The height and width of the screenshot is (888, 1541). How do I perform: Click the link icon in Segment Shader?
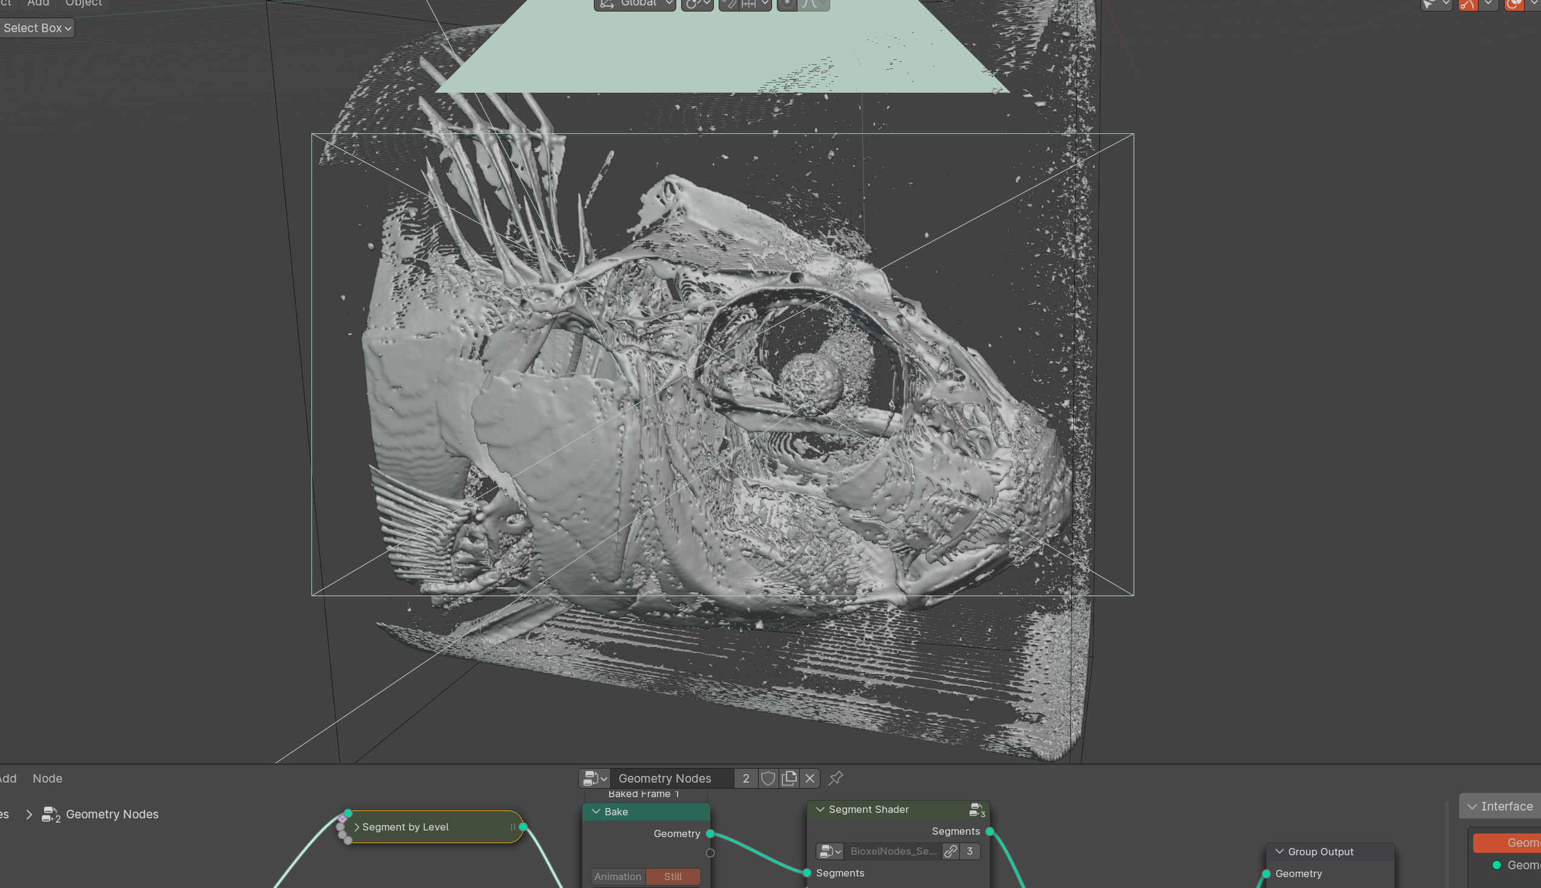tap(950, 851)
